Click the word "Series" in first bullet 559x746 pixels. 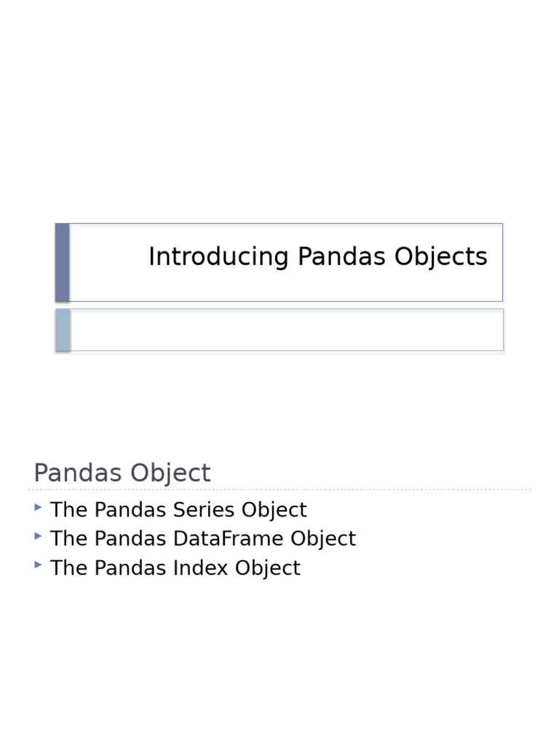click(204, 509)
